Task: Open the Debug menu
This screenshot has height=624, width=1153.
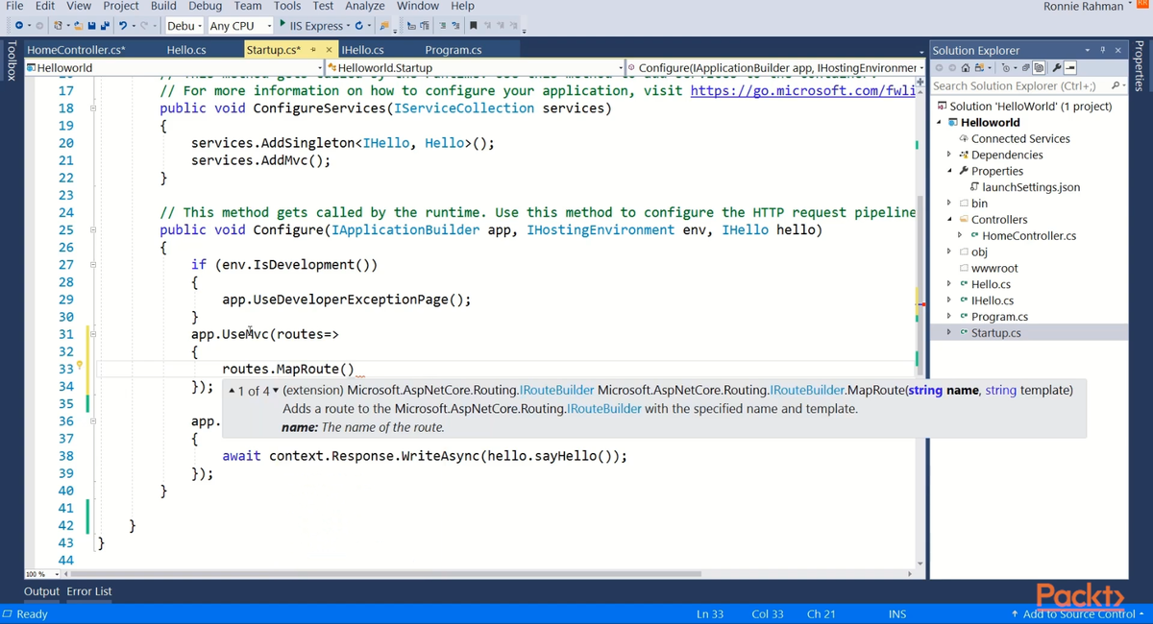Action: (205, 6)
